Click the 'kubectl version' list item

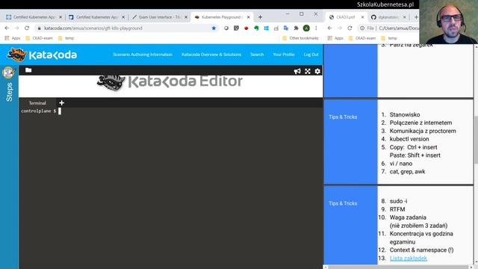click(x=409, y=139)
